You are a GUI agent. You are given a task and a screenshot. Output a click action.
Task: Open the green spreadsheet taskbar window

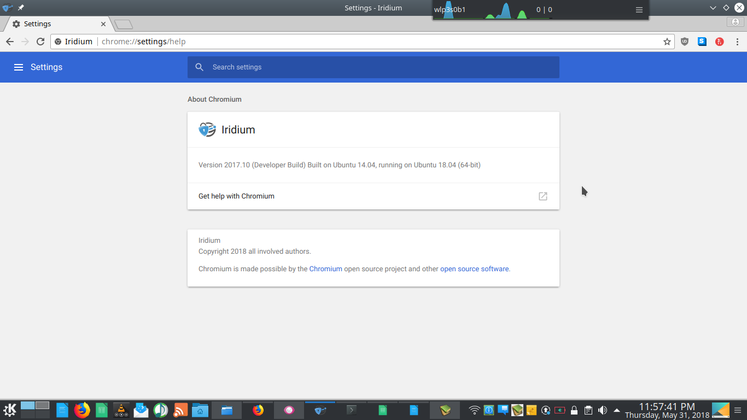point(383,410)
